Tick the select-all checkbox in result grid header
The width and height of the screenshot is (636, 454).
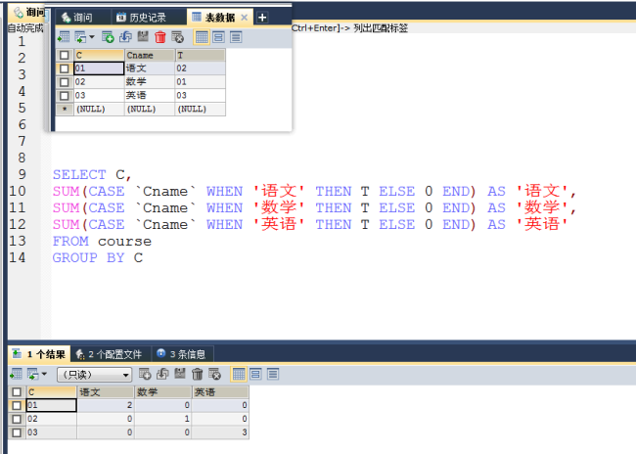pyautogui.click(x=17, y=392)
